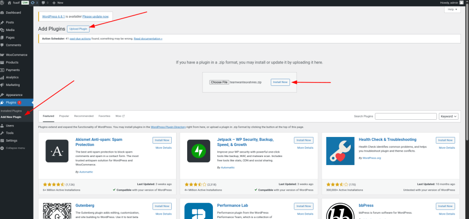Install the Jetpack plugin
The image size is (469, 219).
(x=303, y=140)
